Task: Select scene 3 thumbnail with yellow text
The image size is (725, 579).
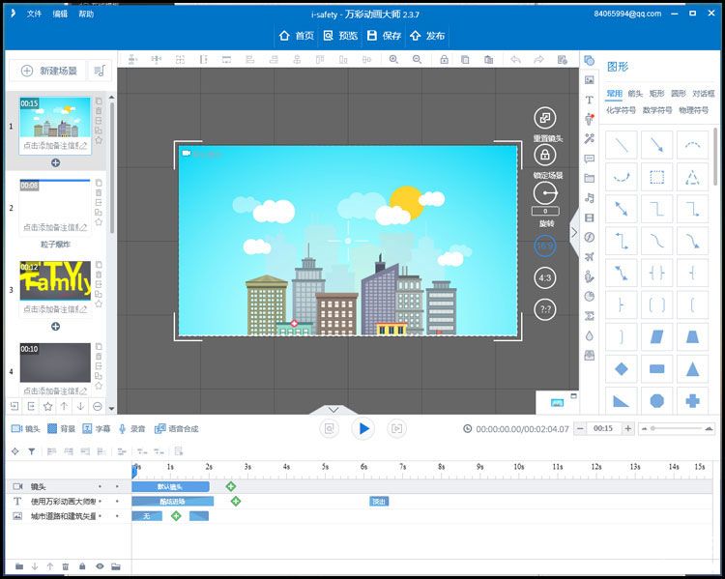Action: (55, 278)
